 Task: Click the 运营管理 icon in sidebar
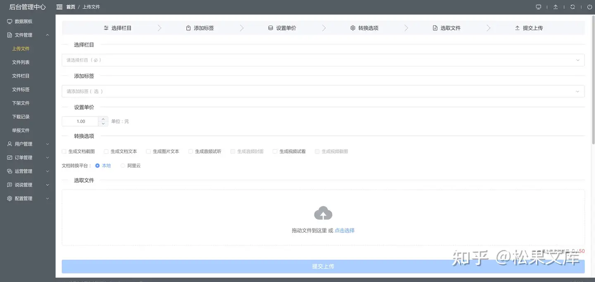[10, 171]
